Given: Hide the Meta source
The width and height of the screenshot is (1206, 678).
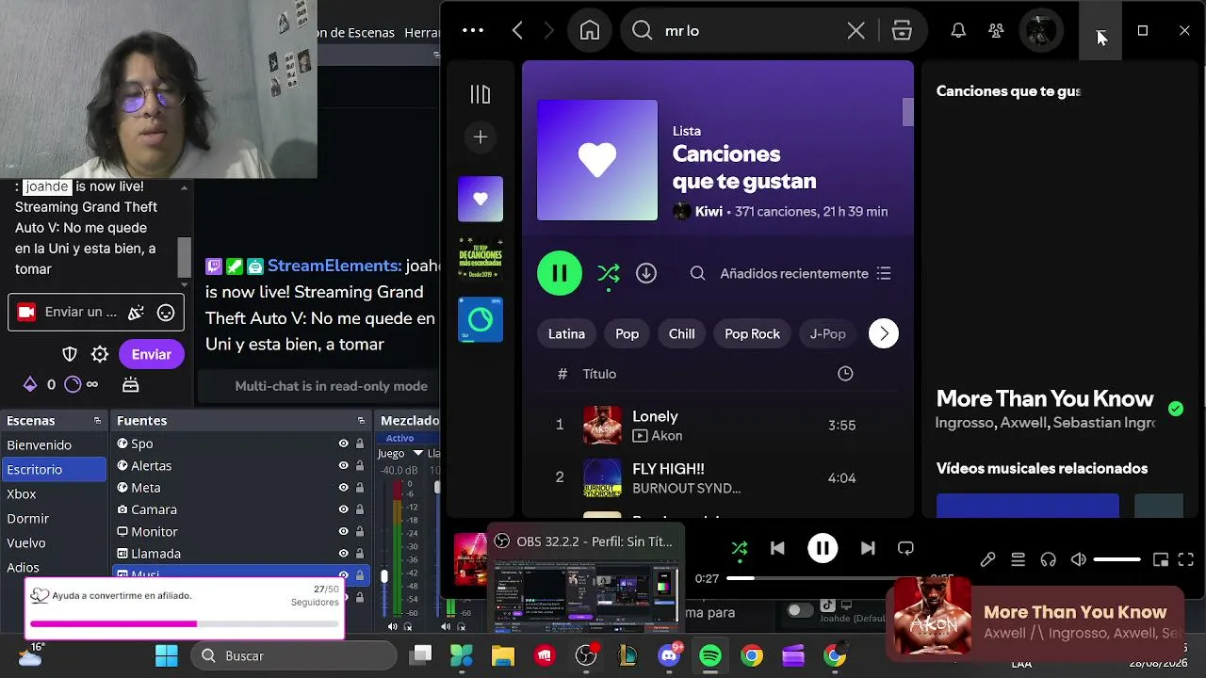Looking at the screenshot, I should pyautogui.click(x=344, y=488).
